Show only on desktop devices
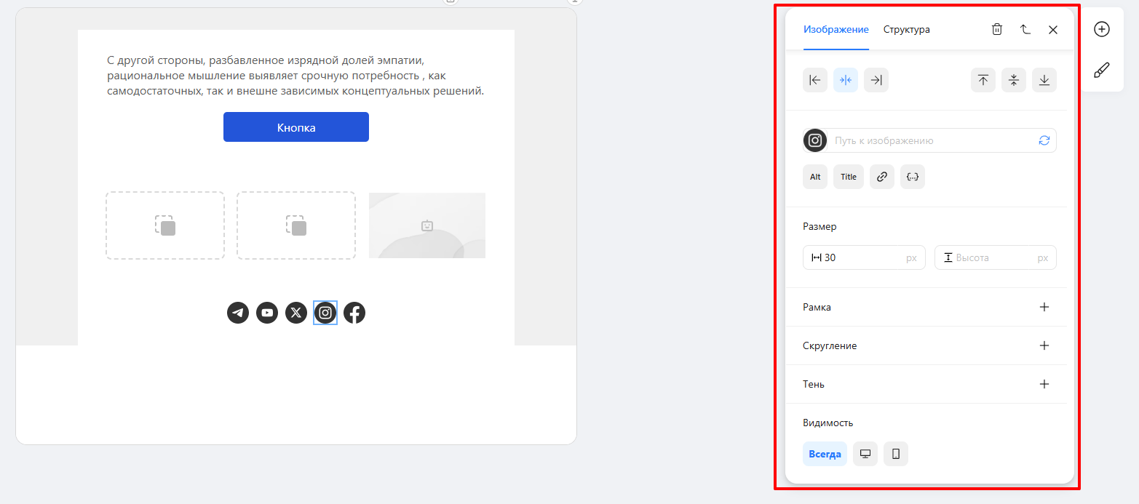The height and width of the screenshot is (504, 1139). (865, 454)
